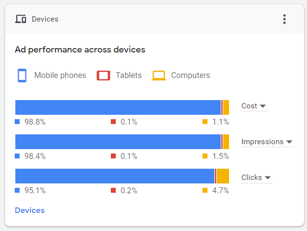
Task: Click the blue mobile segment of Cost bar
Action: [x=118, y=107]
